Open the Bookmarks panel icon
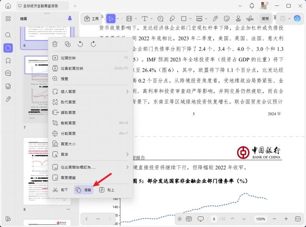The width and height of the screenshot is (306, 227). tap(8, 61)
